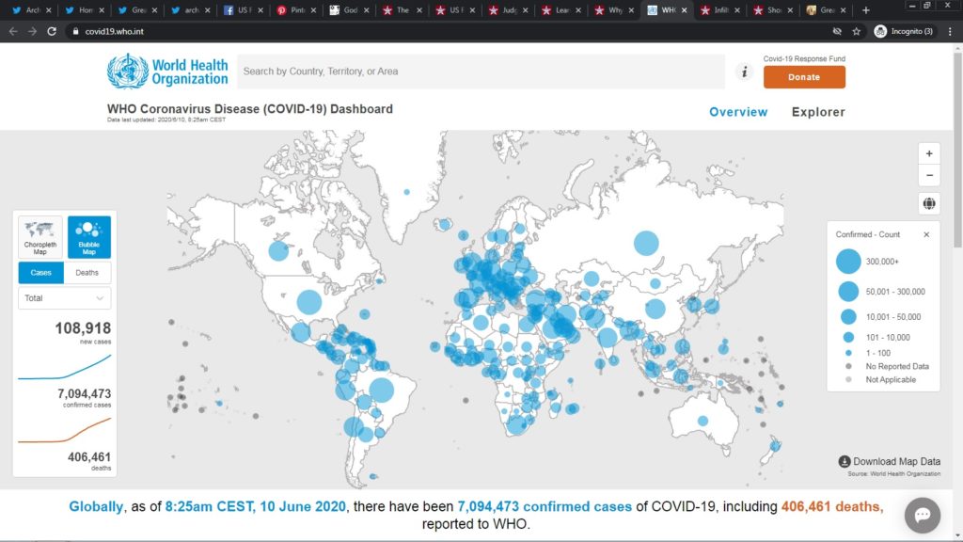Screen dimensions: 963x542
Task: Switch to Choropleth Map view
Action: pyautogui.click(x=40, y=237)
